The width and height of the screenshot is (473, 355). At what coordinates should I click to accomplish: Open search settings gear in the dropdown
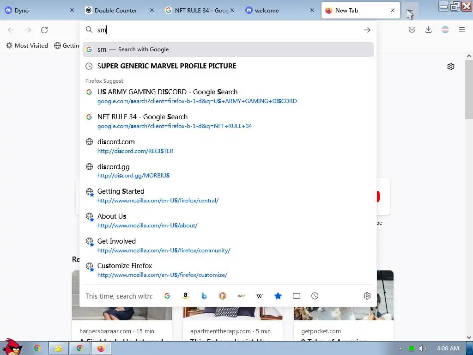(367, 296)
